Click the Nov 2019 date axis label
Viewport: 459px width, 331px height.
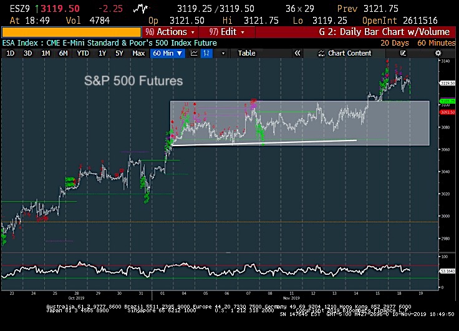(291, 298)
